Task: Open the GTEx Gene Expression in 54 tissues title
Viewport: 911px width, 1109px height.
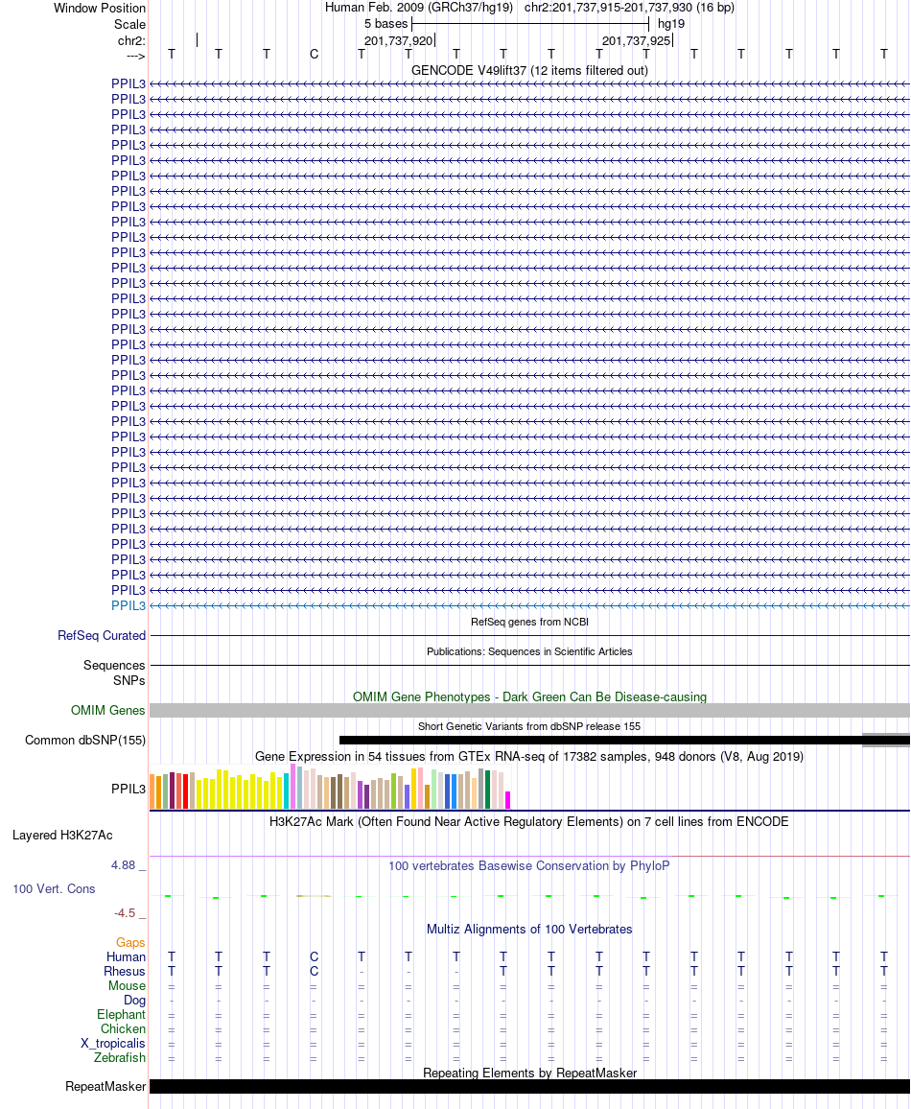Action: coord(529,756)
